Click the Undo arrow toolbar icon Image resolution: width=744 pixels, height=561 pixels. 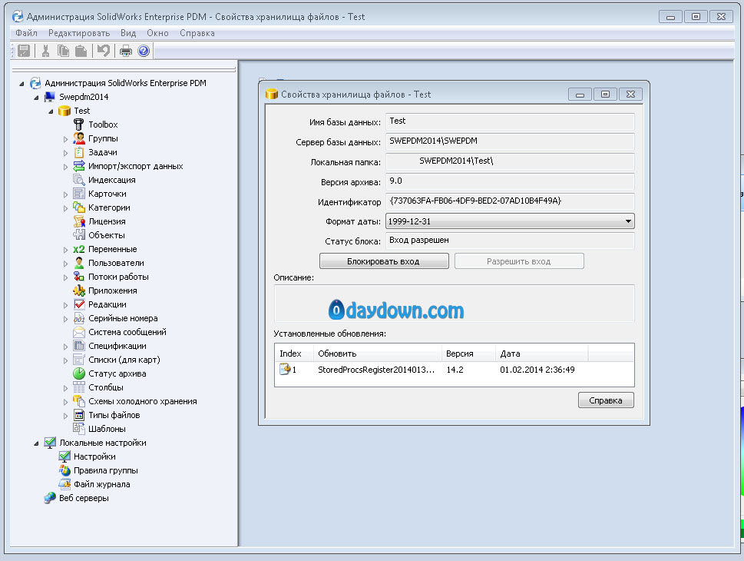coord(103,51)
